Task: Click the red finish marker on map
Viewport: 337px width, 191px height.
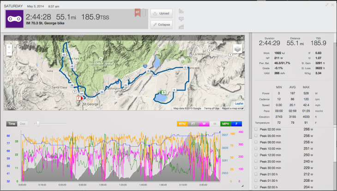Action: pyautogui.click(x=78, y=98)
